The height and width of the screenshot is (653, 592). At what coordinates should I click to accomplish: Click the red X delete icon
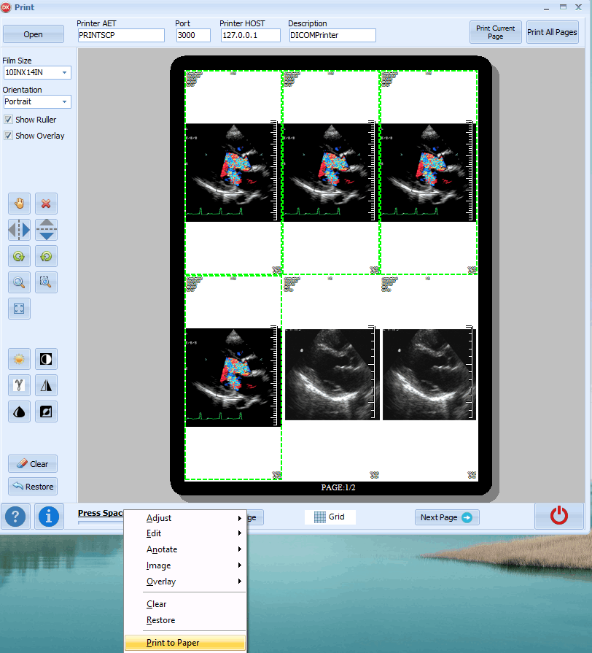[x=46, y=204]
